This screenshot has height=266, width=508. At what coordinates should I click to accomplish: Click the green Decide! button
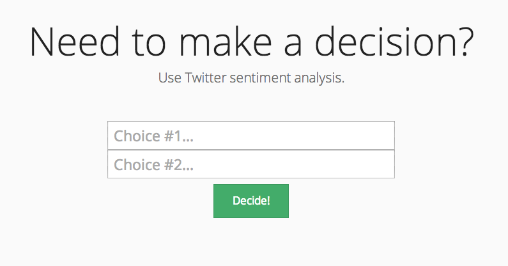[251, 201]
